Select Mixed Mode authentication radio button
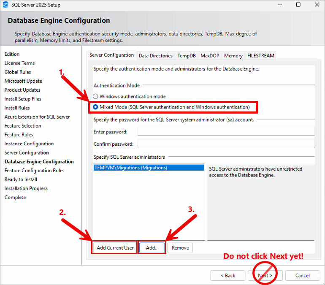Screen dimensions: 325x285 pos(96,107)
